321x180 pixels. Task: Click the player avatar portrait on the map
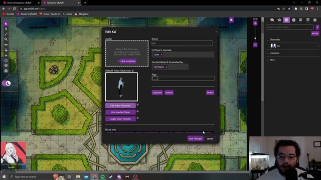tap(14, 153)
